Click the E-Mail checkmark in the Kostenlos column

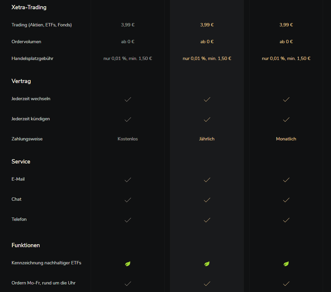[x=128, y=180]
